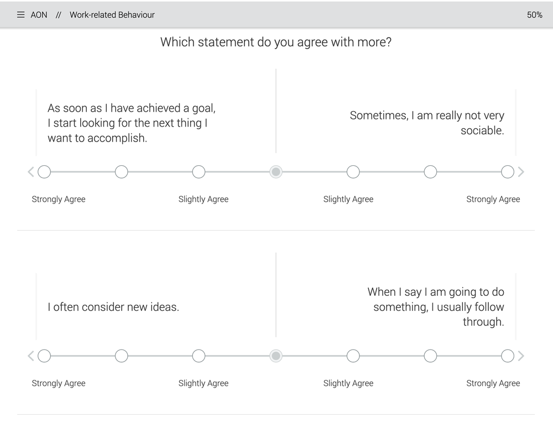Select Strongly Agree for the follow-through statement
The height and width of the screenshot is (428, 553).
[507, 356]
